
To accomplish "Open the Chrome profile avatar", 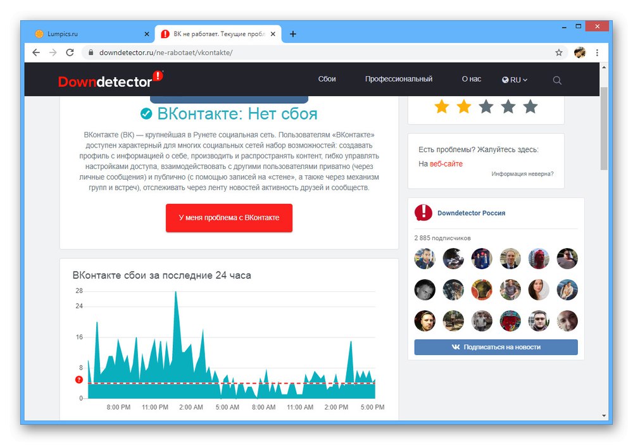I will coord(580,53).
